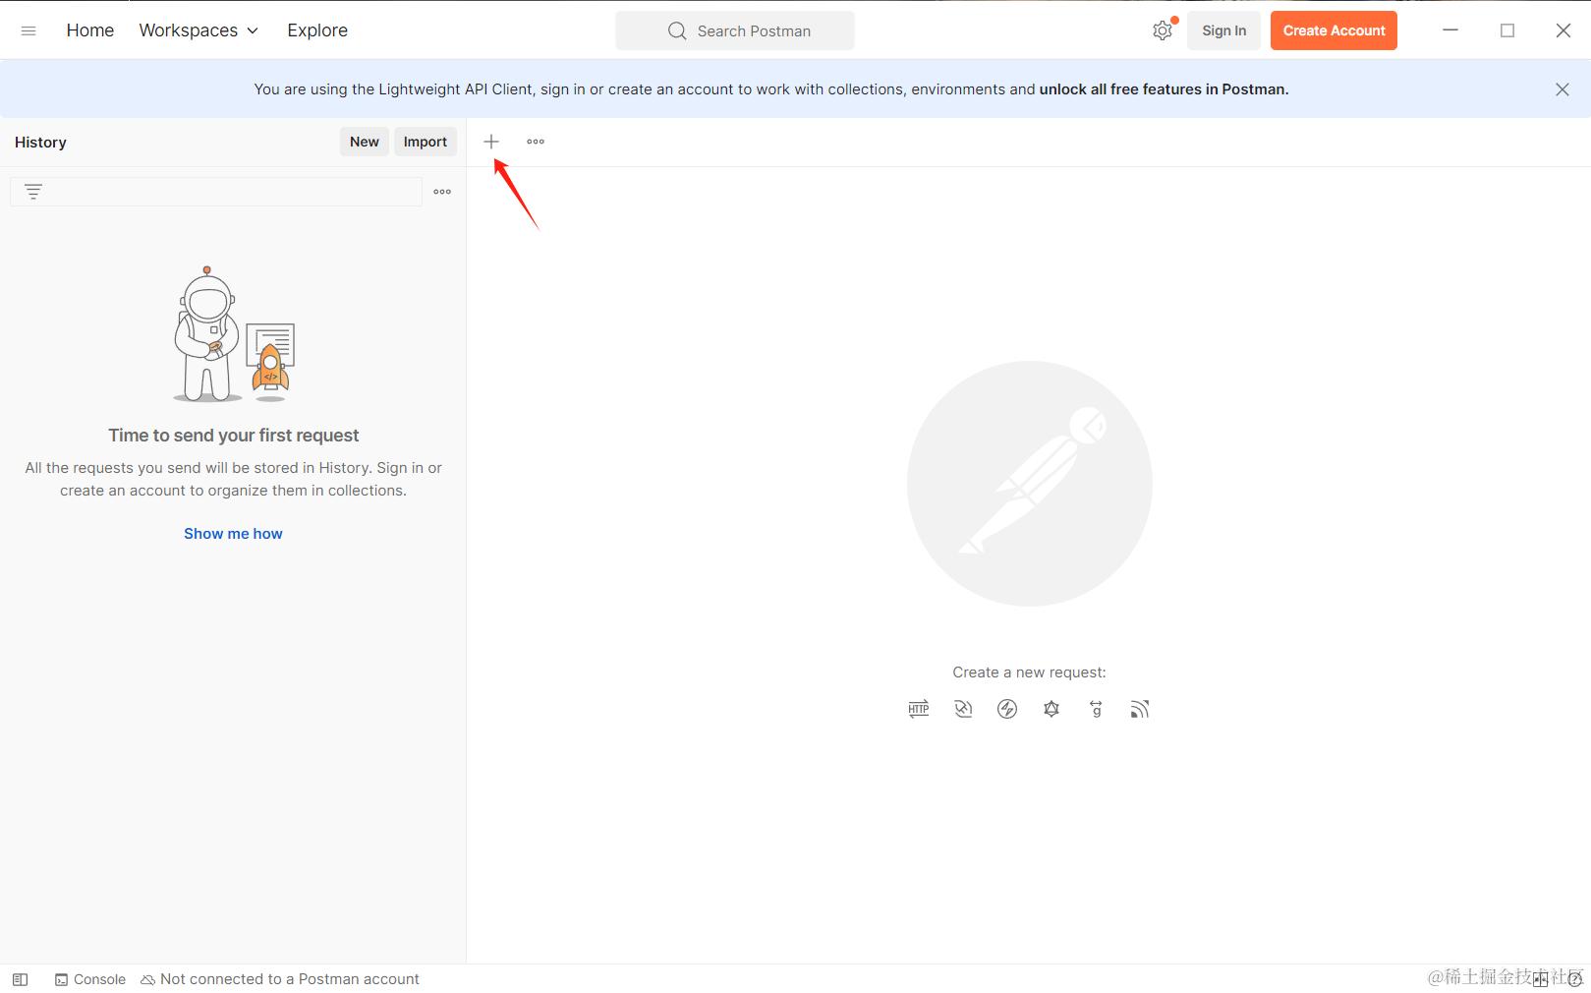Create a new MQTT request
Image resolution: width=1591 pixels, height=993 pixels.
pos(1140,709)
